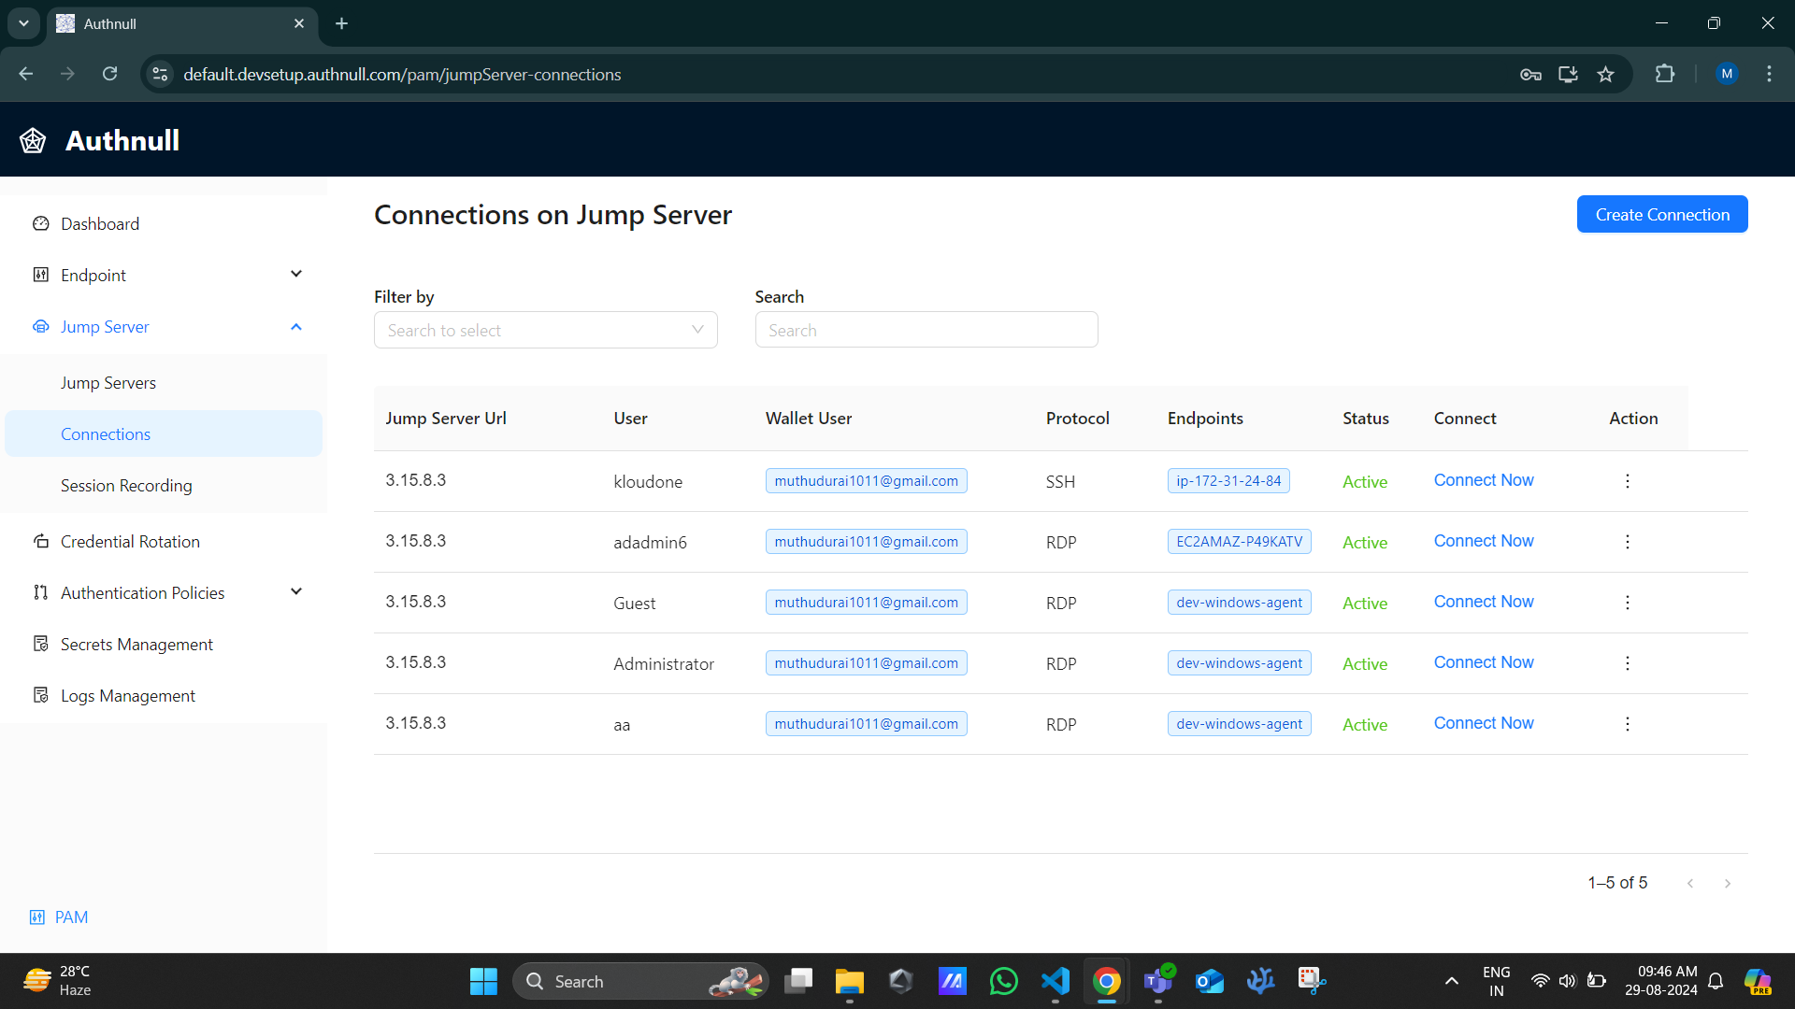Open Secrets Management in sidebar
The height and width of the screenshot is (1009, 1795).
(x=136, y=645)
